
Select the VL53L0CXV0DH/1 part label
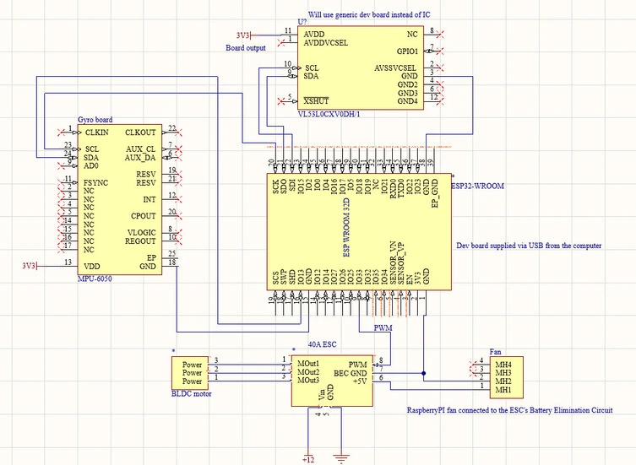click(329, 114)
